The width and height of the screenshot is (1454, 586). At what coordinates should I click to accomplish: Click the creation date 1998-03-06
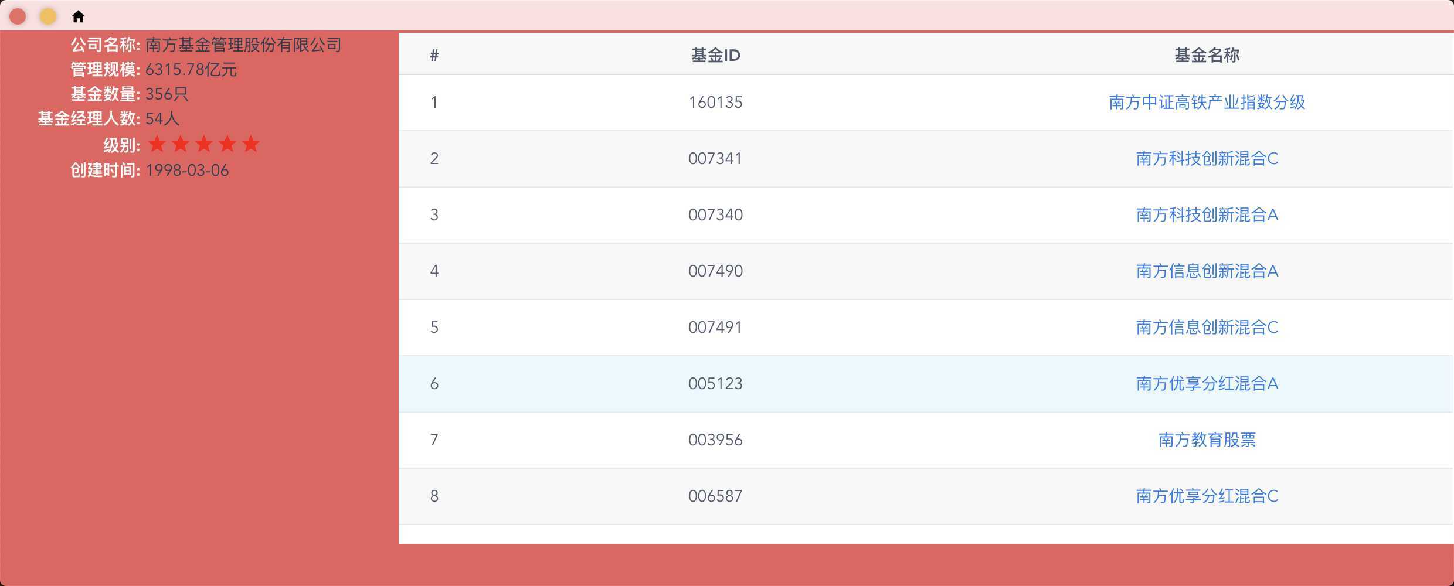187,171
